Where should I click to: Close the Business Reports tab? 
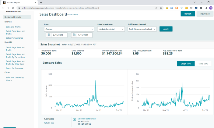pyautogui.click(x=35, y=2)
